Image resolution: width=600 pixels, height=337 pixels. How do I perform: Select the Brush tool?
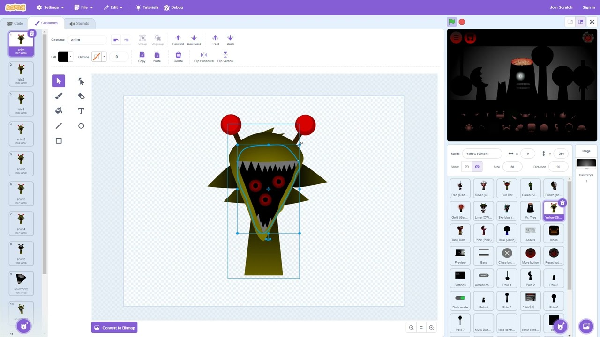(59, 96)
